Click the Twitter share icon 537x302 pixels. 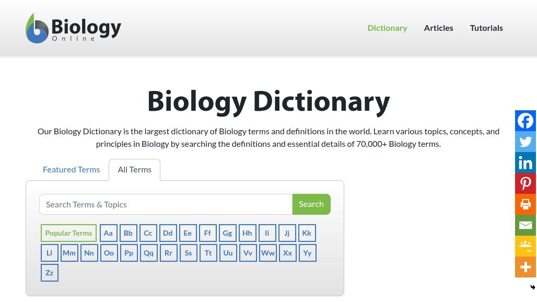coord(526,142)
